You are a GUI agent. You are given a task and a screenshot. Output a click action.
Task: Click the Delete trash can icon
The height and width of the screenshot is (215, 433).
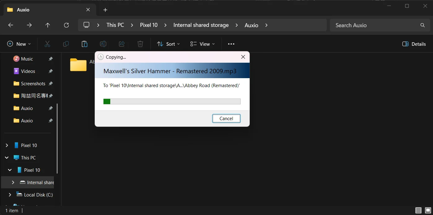point(140,44)
